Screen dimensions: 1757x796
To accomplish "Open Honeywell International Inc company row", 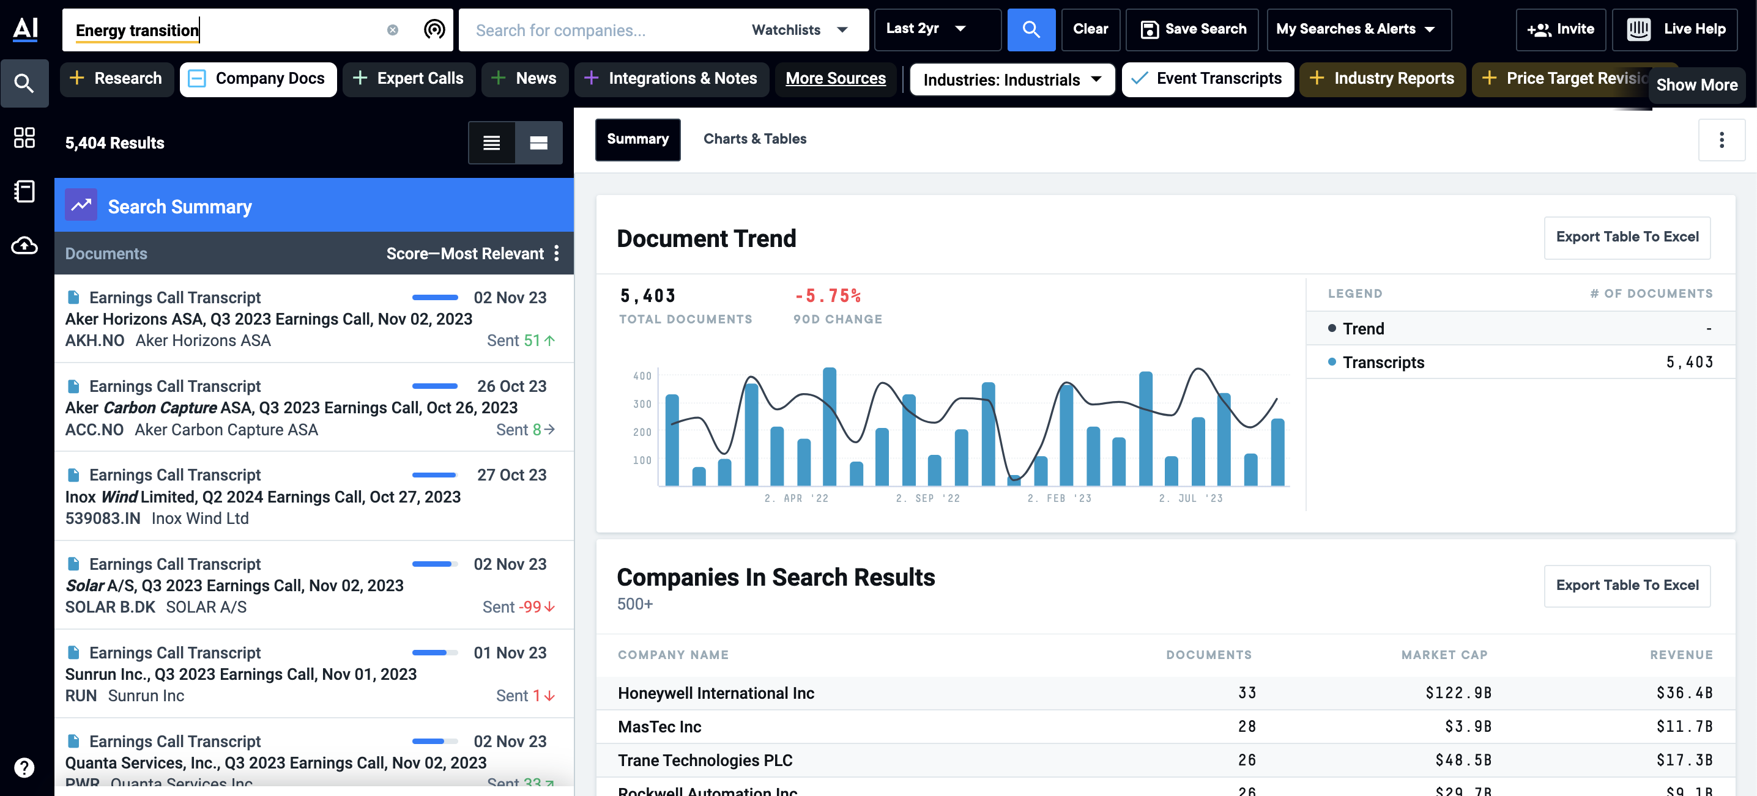I will click(1165, 693).
